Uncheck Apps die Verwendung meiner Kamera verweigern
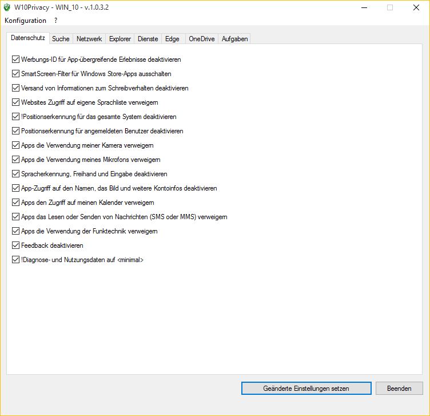The image size is (430, 416). tap(15, 145)
